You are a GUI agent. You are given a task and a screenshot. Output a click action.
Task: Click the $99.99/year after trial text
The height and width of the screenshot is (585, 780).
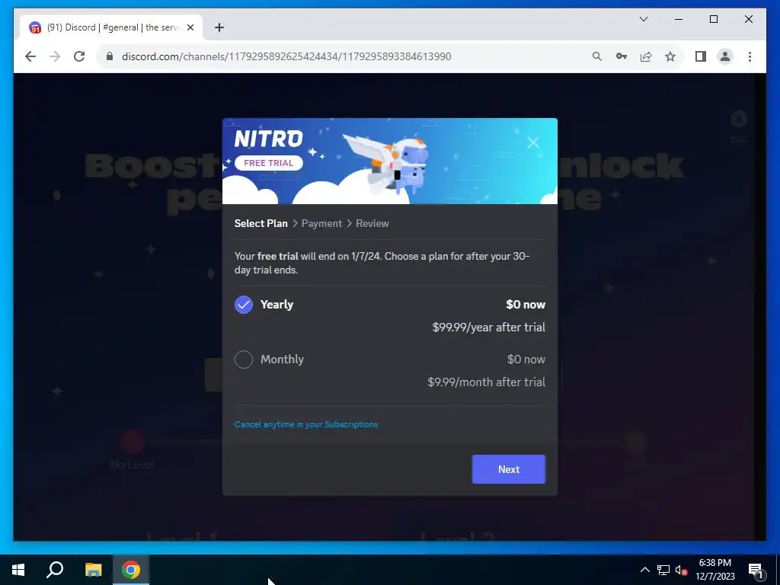[488, 328]
